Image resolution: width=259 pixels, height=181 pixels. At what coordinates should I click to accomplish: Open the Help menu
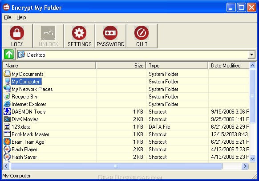click(21, 17)
